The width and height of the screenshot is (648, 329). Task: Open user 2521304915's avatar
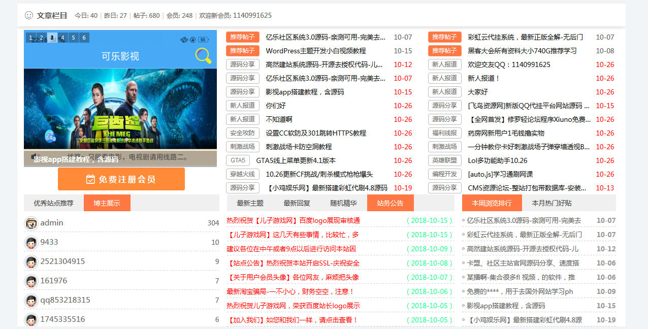click(x=31, y=261)
